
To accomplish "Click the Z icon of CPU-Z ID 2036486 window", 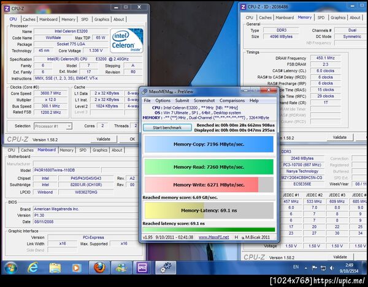I will click(243, 7).
